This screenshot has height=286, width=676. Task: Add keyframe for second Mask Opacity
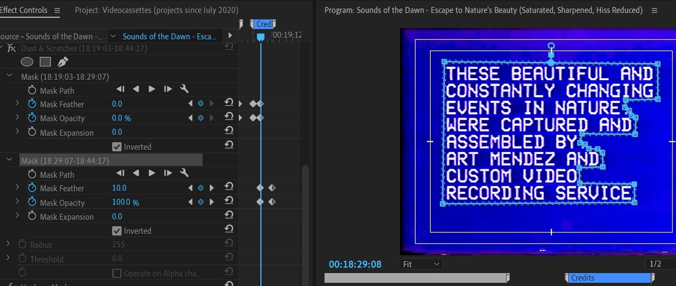(x=201, y=202)
